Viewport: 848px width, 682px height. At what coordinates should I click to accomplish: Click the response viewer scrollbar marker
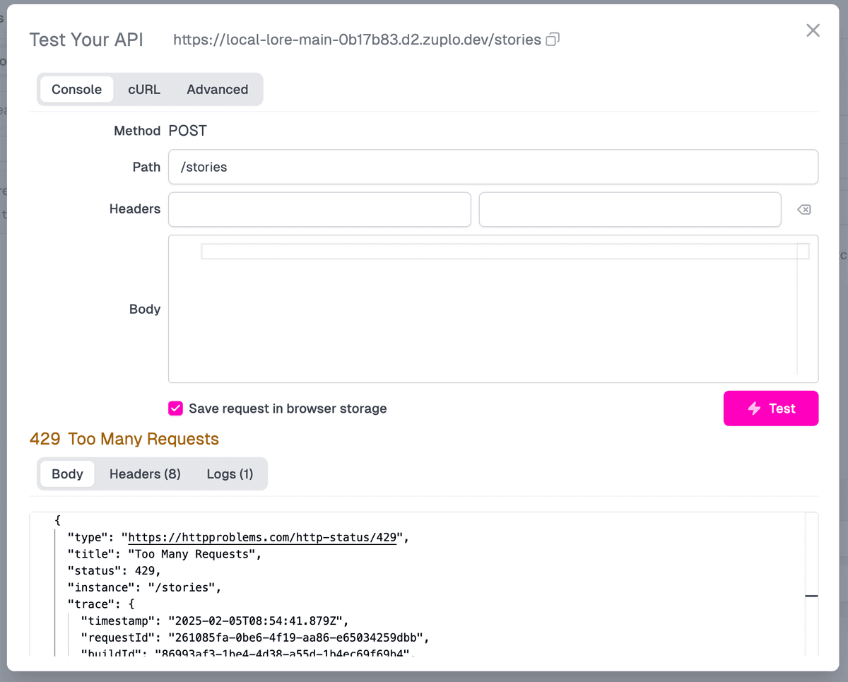coord(811,596)
